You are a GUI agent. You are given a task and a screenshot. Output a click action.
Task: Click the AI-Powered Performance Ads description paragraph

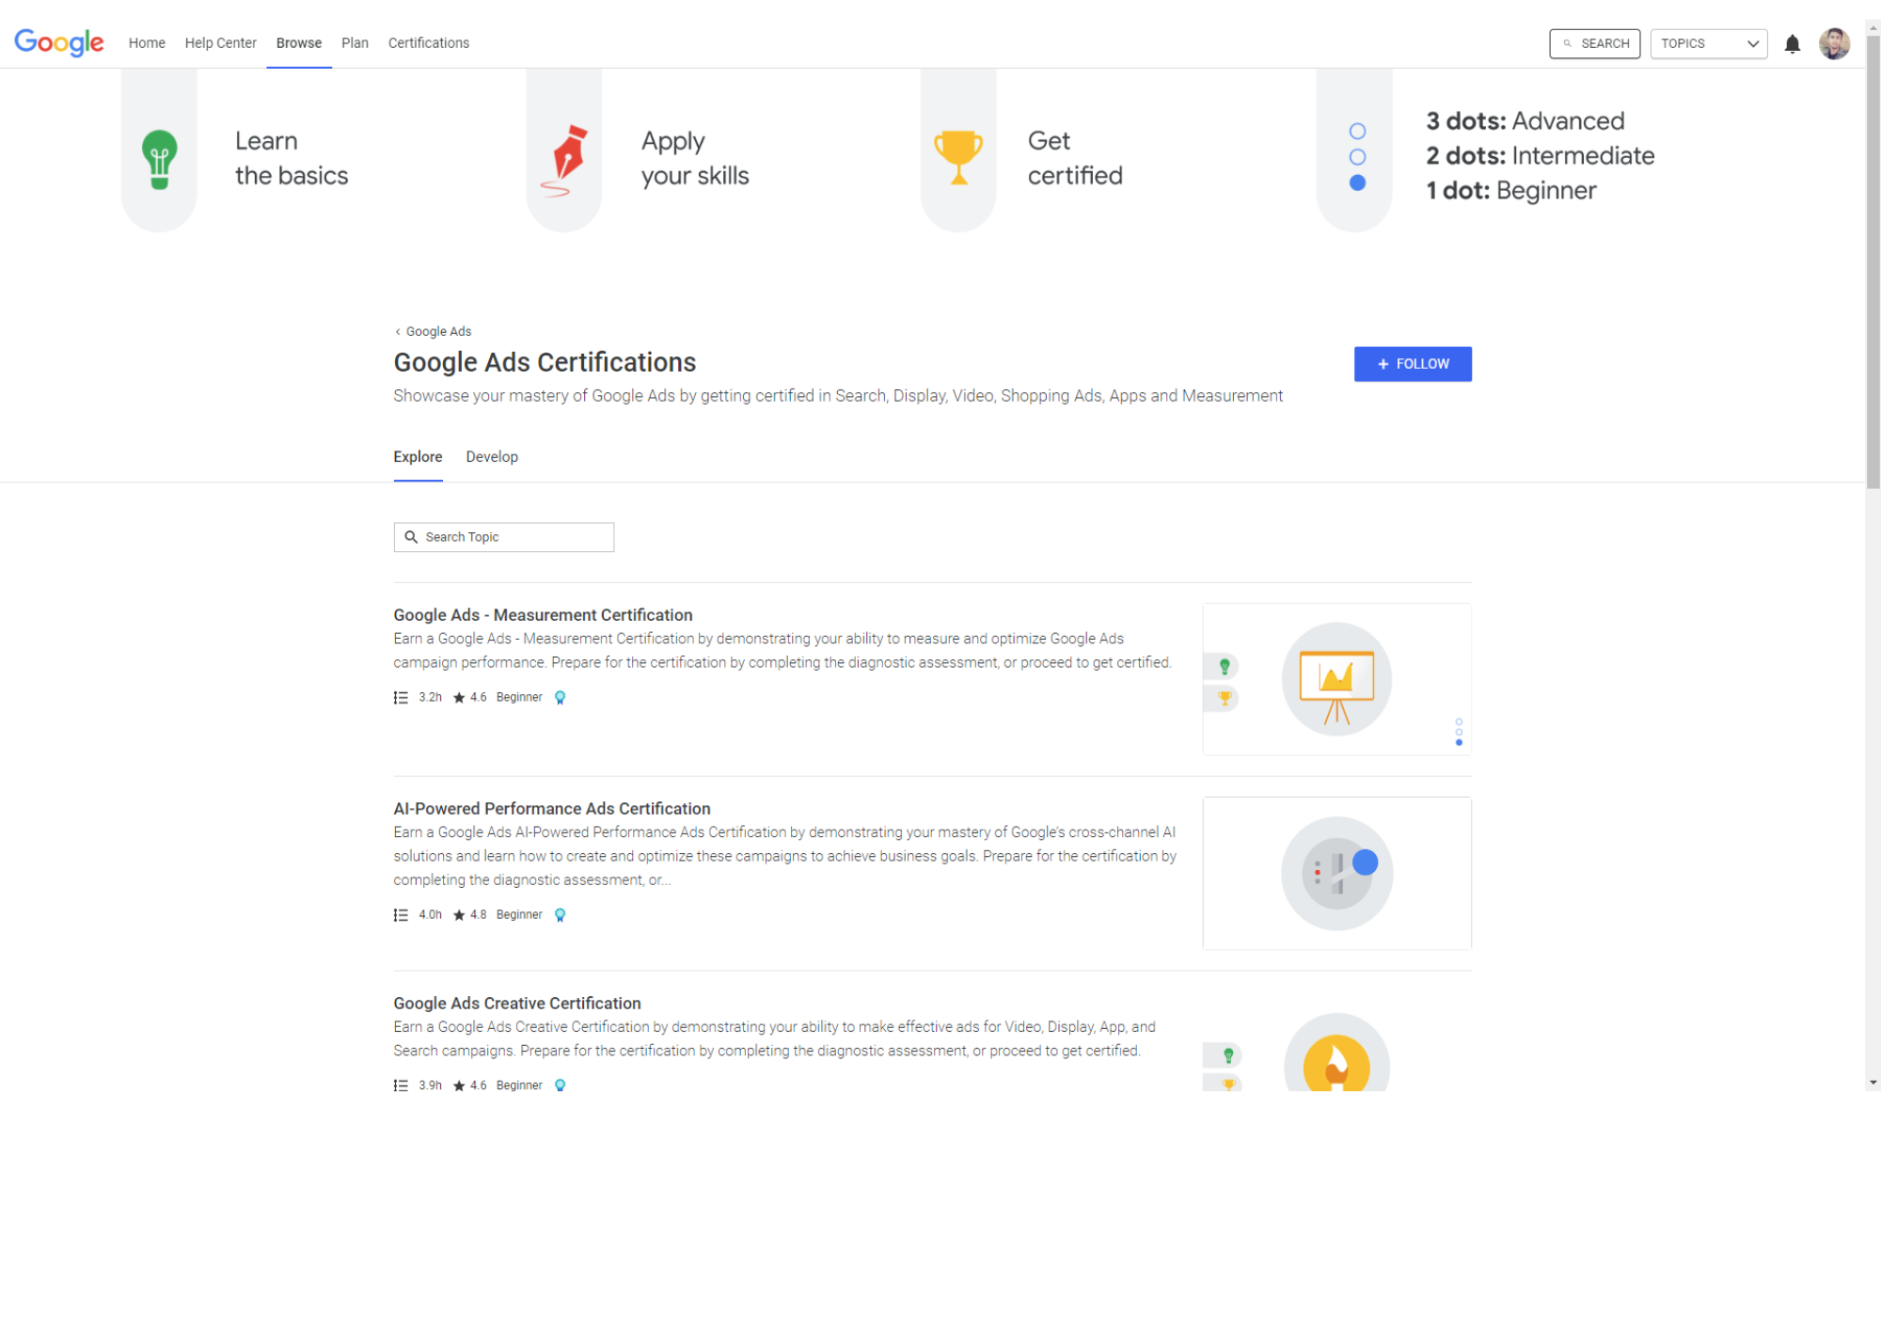[x=784, y=856]
